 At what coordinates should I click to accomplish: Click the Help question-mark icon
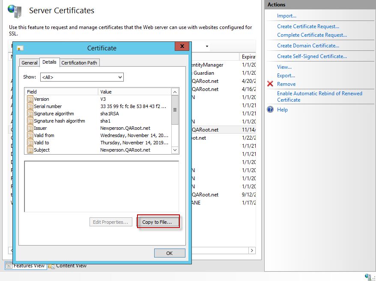point(270,109)
